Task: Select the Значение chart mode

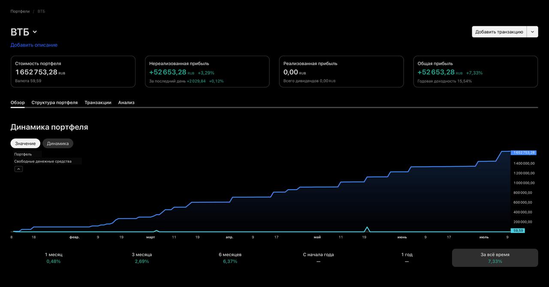Action: click(x=25, y=143)
